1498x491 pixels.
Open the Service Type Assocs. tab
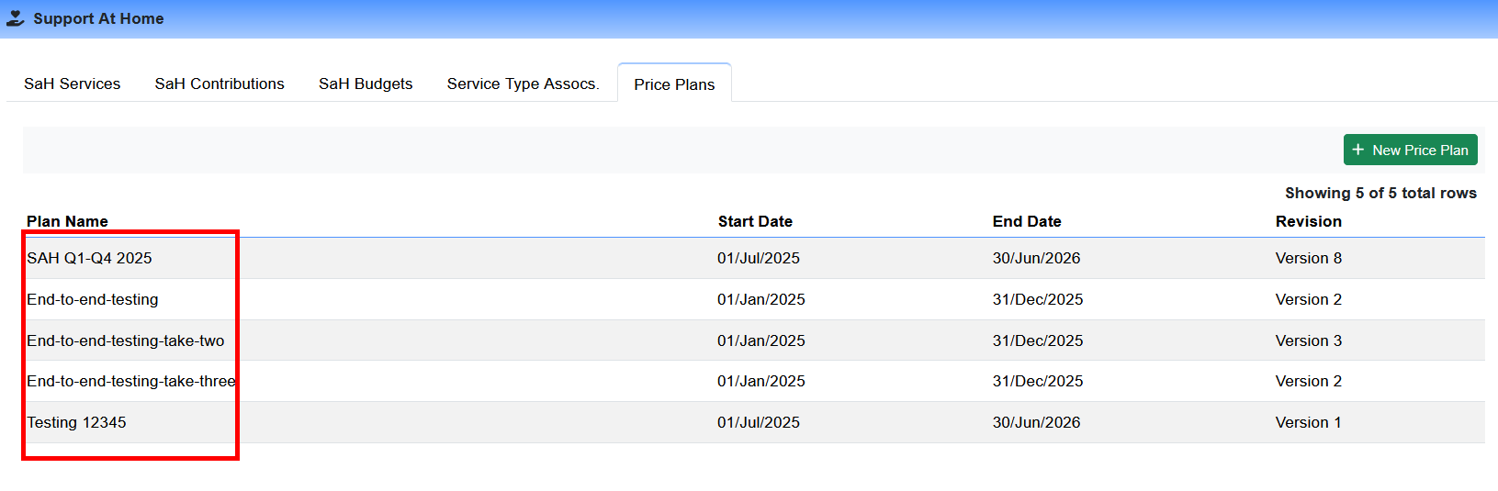pos(523,84)
